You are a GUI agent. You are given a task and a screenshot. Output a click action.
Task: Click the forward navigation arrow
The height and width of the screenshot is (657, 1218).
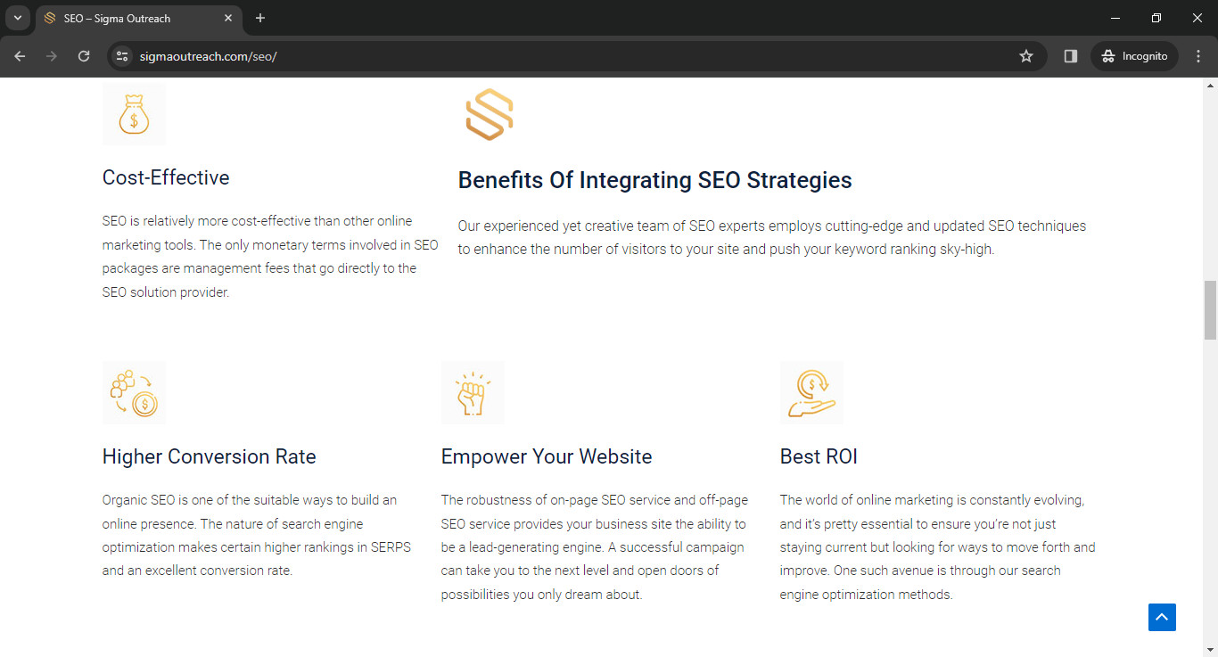click(52, 55)
